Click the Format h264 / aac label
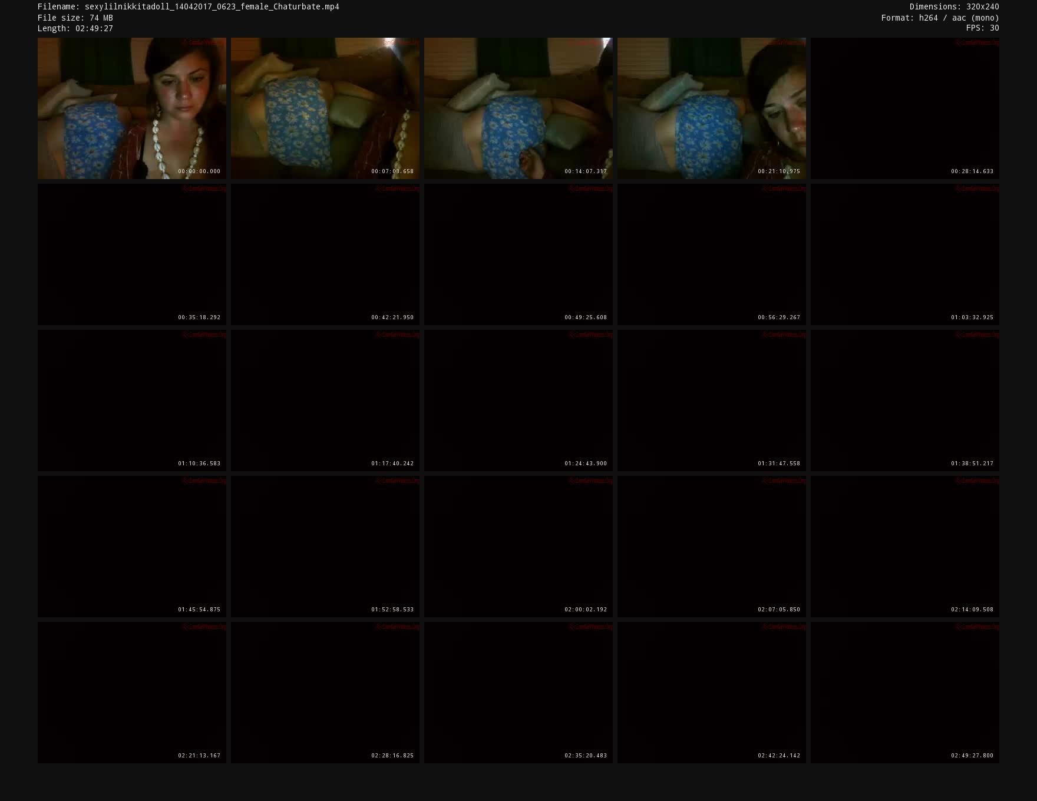This screenshot has width=1037, height=801. point(940,18)
